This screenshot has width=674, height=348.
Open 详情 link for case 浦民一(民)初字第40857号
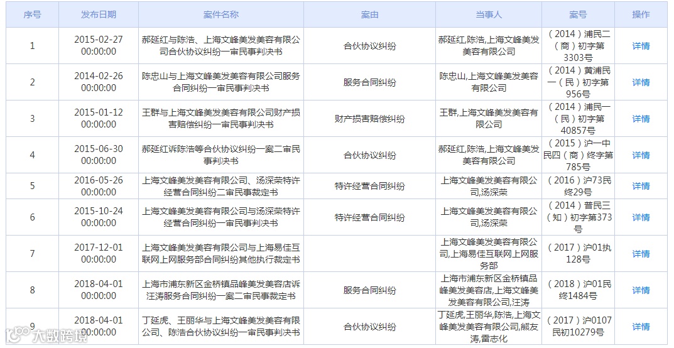641,119
